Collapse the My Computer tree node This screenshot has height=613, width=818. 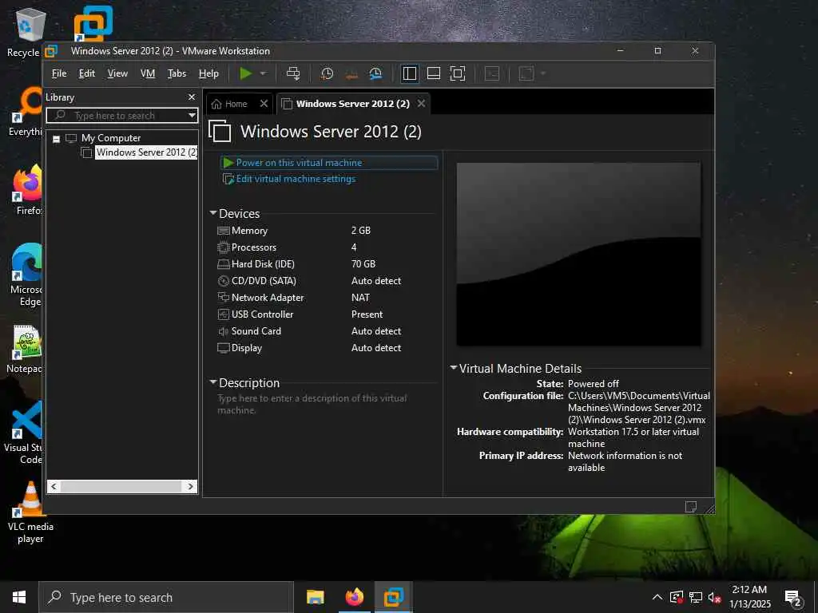point(57,139)
